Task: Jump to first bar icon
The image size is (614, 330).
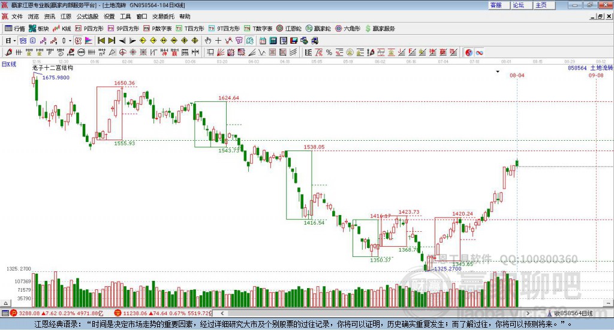Action: [x=101, y=41]
